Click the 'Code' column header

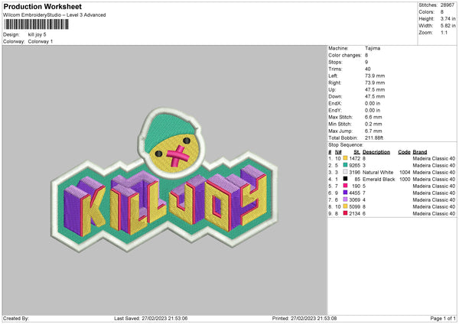click(404, 152)
